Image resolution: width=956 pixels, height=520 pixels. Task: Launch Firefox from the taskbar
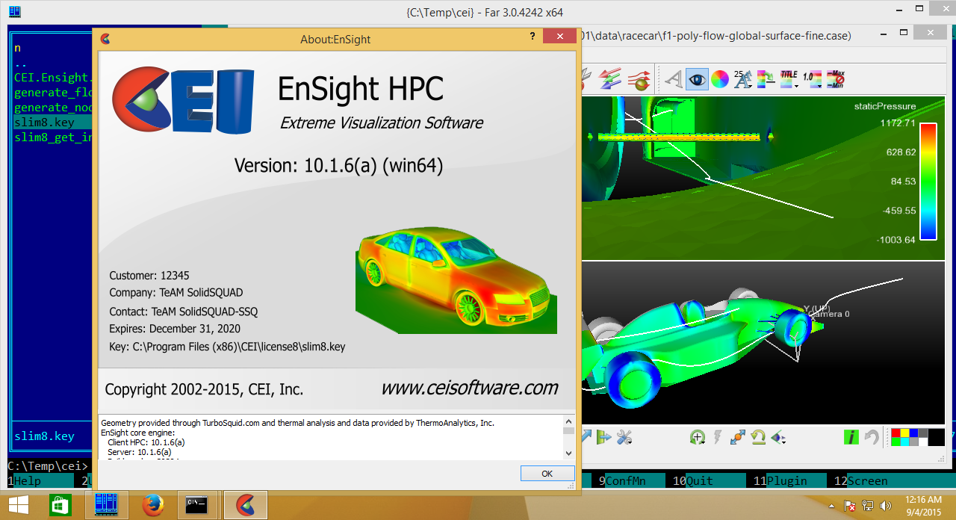point(153,505)
